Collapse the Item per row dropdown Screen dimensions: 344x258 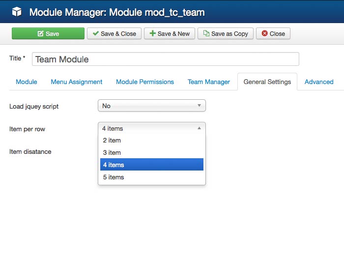point(151,128)
